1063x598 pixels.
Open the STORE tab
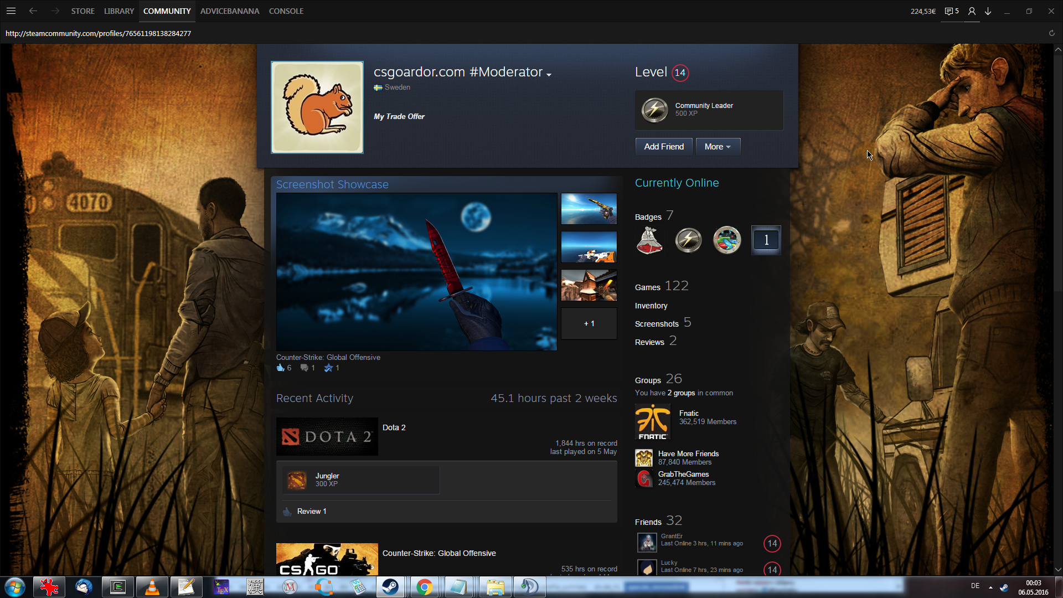pyautogui.click(x=82, y=11)
